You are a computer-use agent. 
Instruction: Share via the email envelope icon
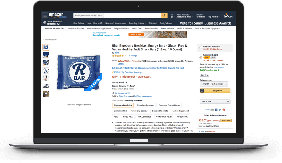212,110
